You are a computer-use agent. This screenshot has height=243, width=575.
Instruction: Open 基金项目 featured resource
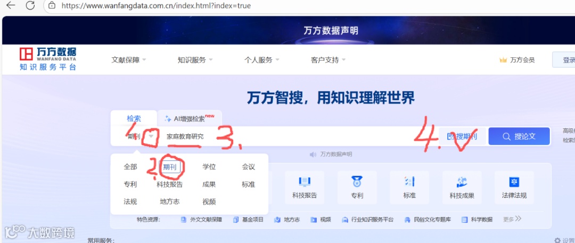click(248, 220)
